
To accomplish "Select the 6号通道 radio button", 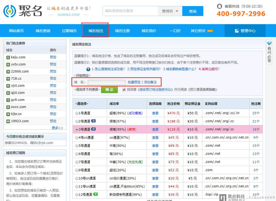I will click(77, 154).
